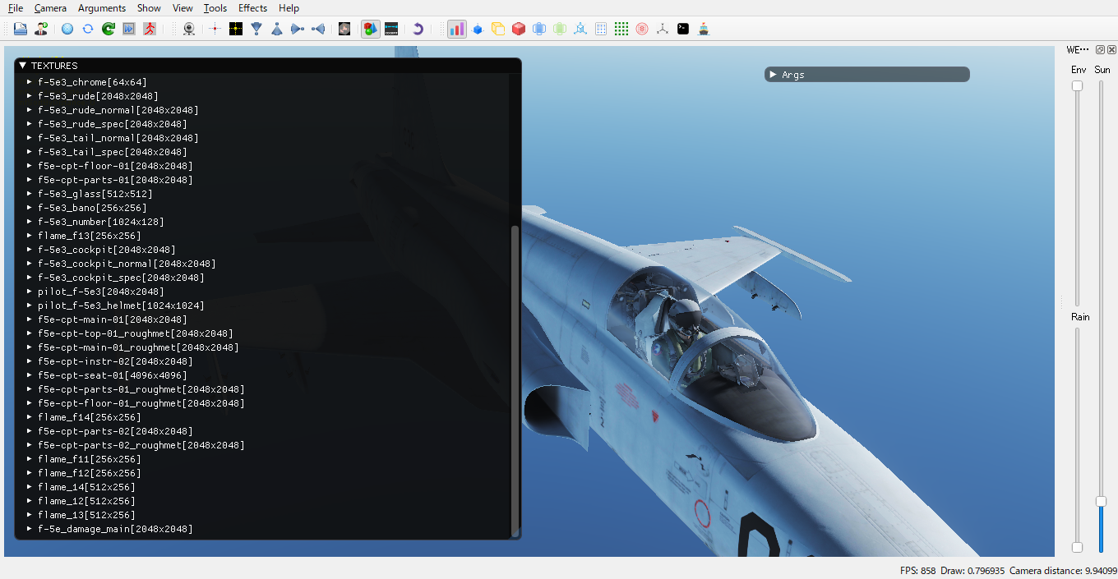Image resolution: width=1118 pixels, height=579 pixels.
Task: Click the green reload arrow icon
Action: point(108,29)
